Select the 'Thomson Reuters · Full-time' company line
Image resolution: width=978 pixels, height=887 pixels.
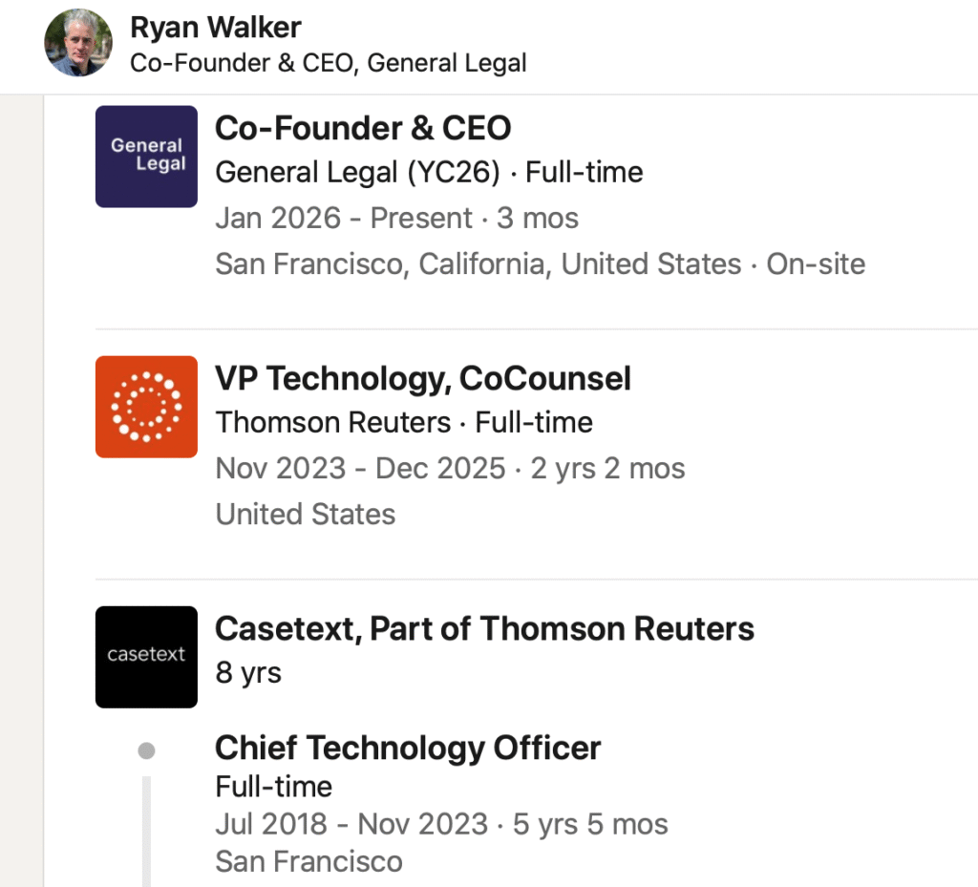click(404, 422)
